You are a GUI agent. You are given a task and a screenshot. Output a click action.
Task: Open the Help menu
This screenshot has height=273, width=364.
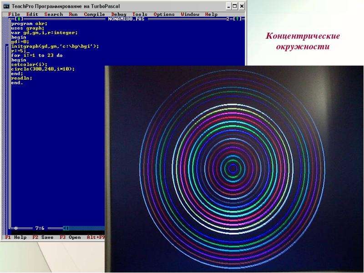pos(211,15)
